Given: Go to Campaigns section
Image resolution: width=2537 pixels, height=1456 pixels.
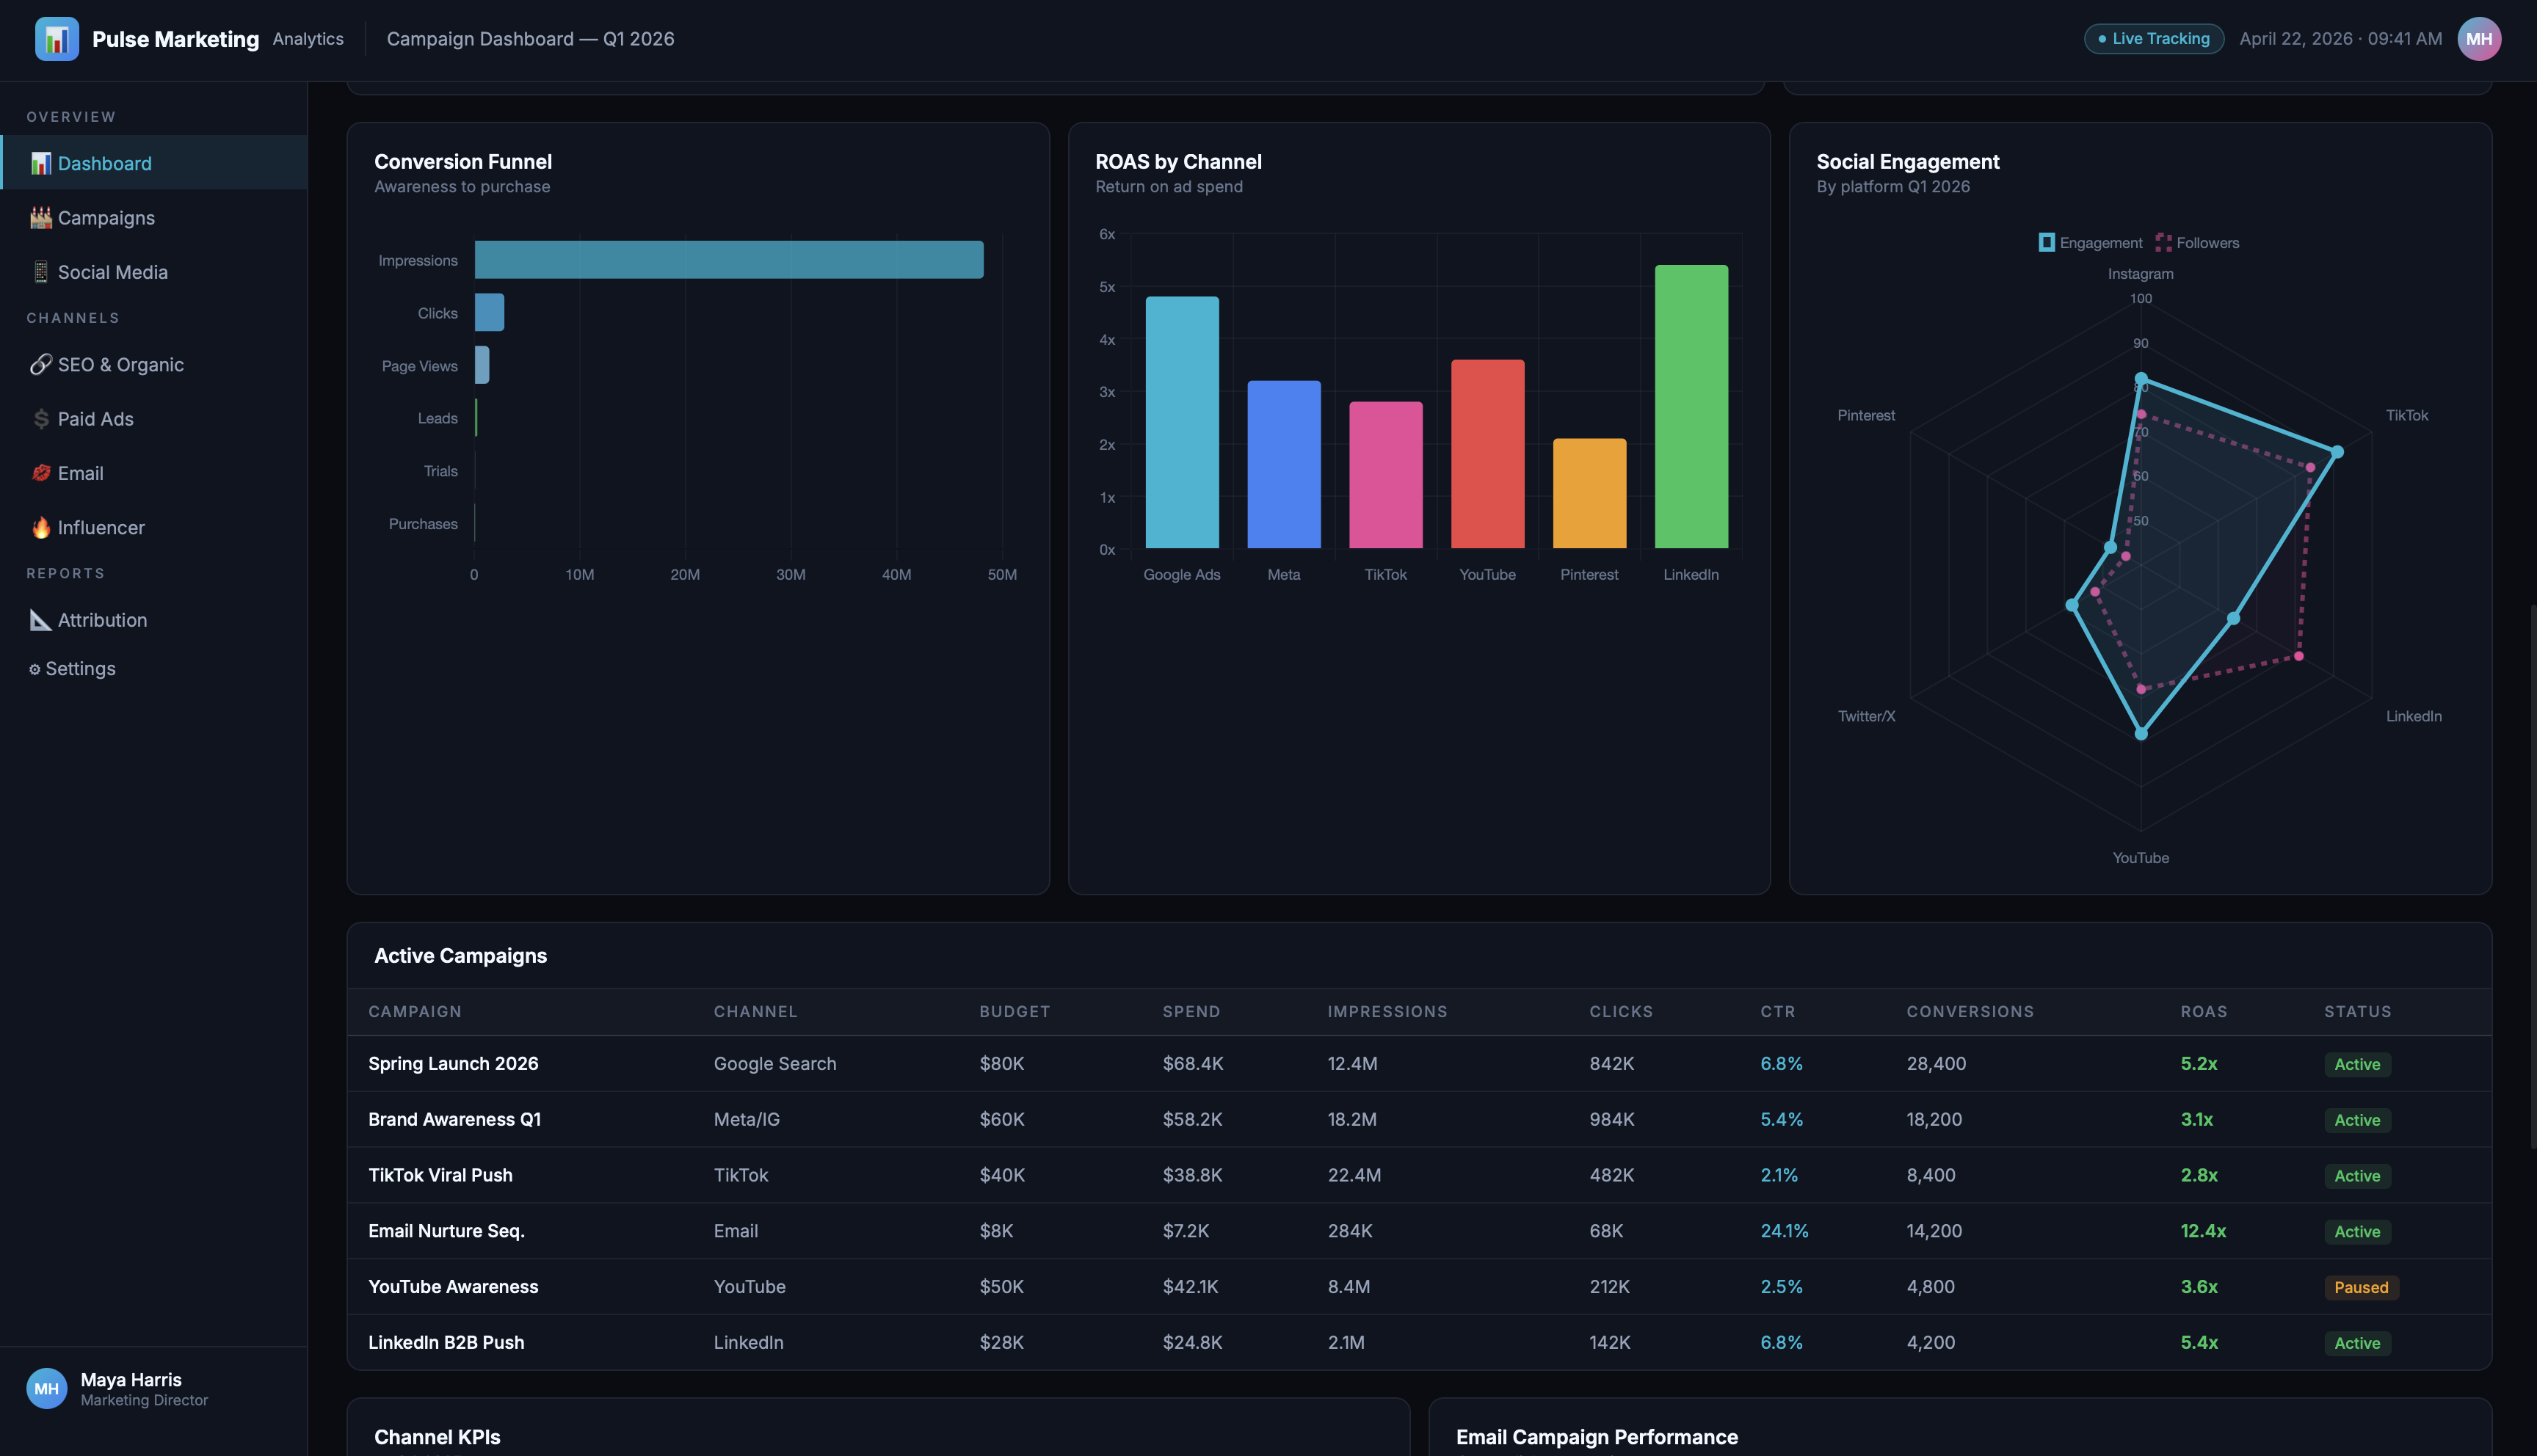Looking at the screenshot, I should (x=154, y=218).
